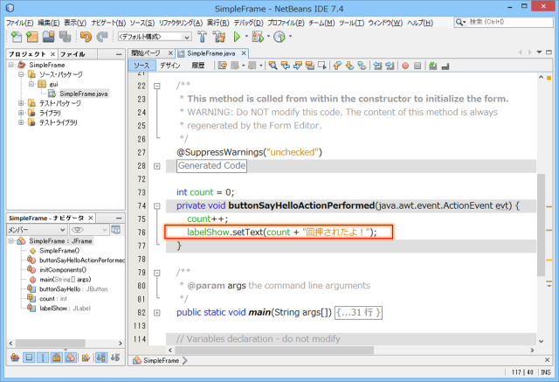Switch to the 開始ページ tab

(146, 53)
